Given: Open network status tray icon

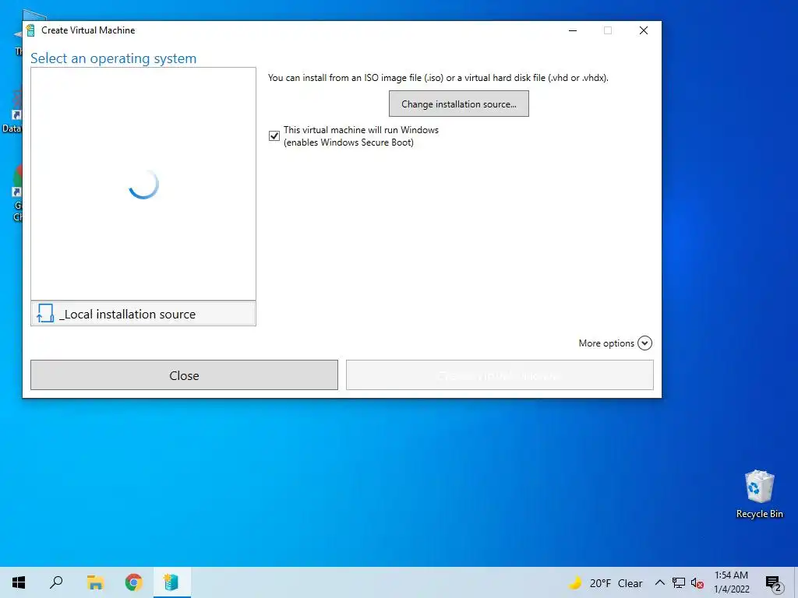Looking at the screenshot, I should coord(679,582).
